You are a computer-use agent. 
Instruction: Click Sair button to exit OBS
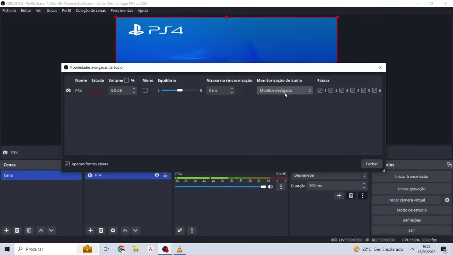412,230
